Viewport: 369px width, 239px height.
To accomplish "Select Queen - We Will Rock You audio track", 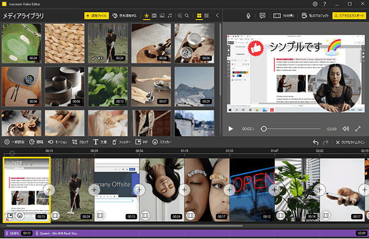I will coord(201,234).
